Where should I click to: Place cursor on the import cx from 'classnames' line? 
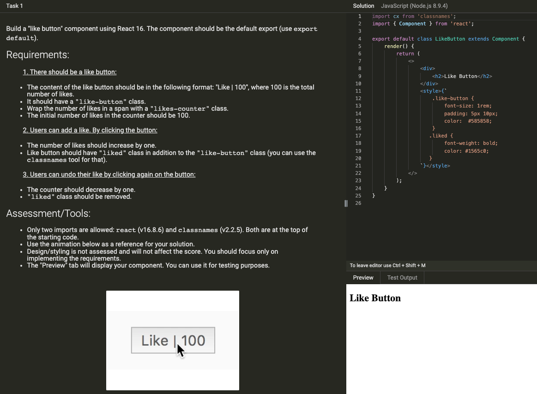coord(414,16)
